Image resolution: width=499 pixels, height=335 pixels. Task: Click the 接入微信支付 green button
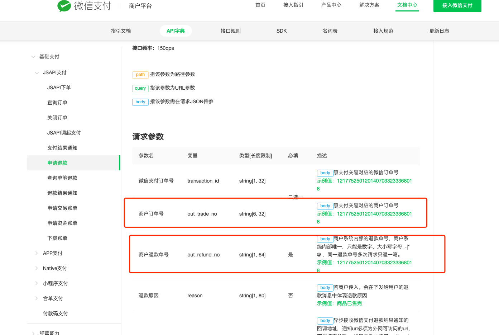(x=457, y=5)
